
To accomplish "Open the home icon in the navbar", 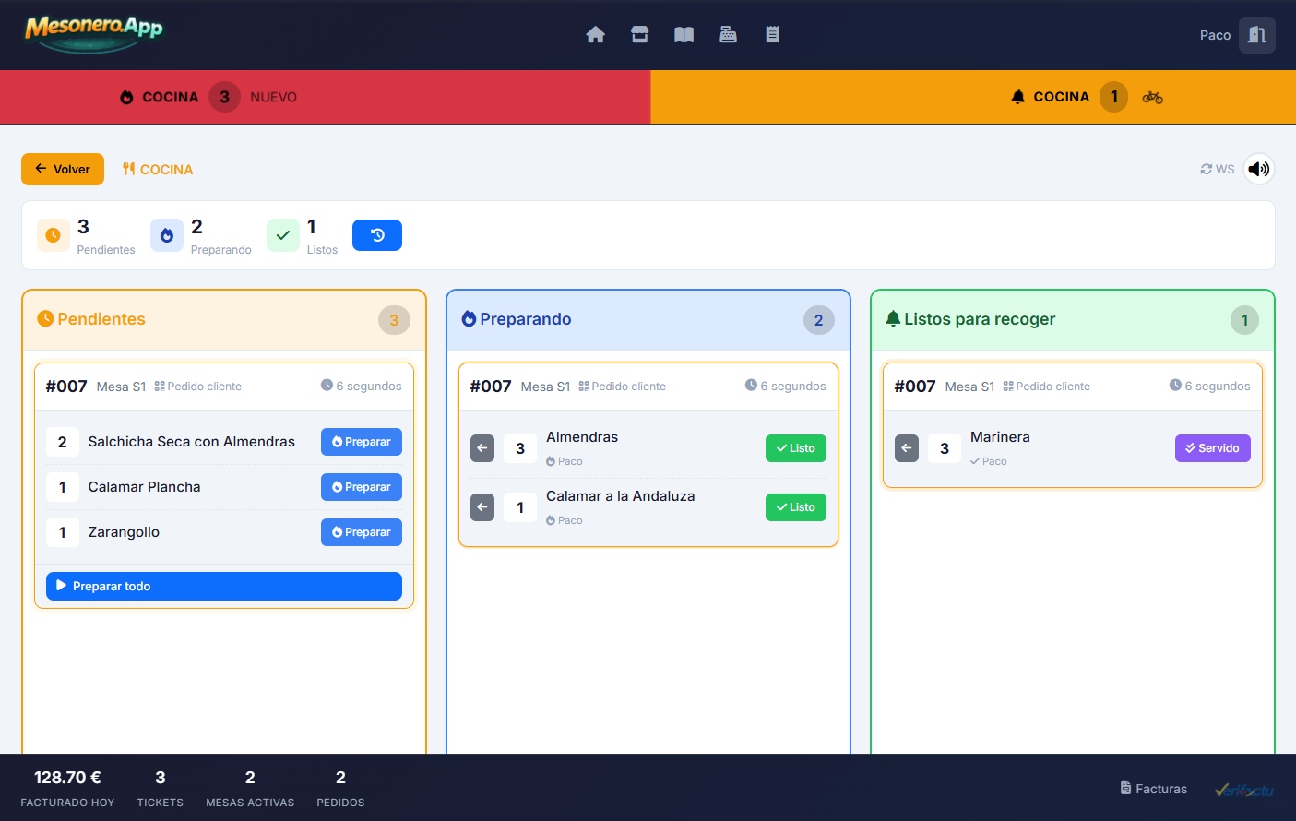I will [595, 34].
